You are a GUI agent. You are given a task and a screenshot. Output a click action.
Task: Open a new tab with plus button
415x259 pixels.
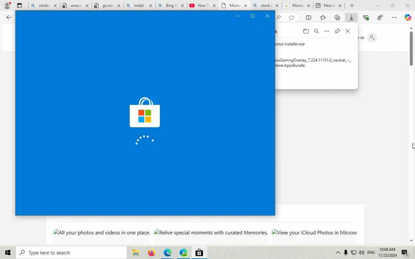352,6
